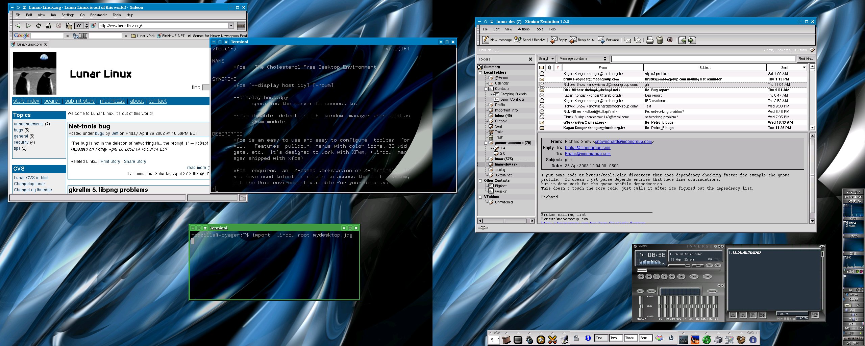Viewport: 865px width, 346px height.
Task: Toggle the XMMS shuffle button
Action: (x=694, y=276)
